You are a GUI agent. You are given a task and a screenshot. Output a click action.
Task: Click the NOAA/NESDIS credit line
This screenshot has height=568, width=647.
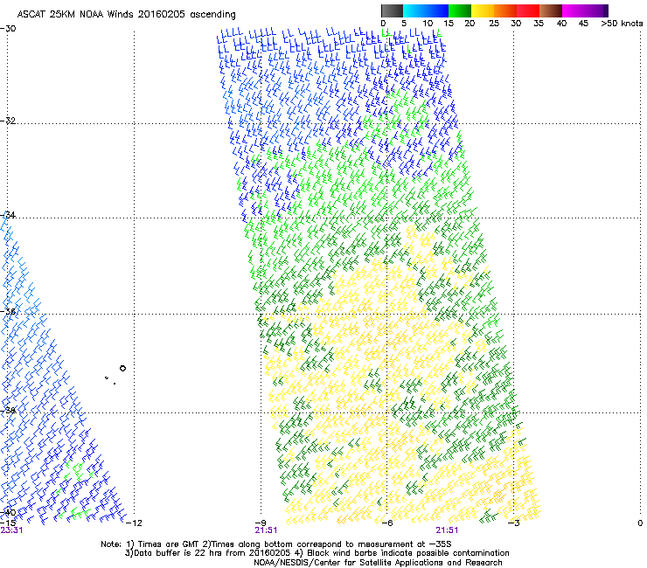(378, 563)
